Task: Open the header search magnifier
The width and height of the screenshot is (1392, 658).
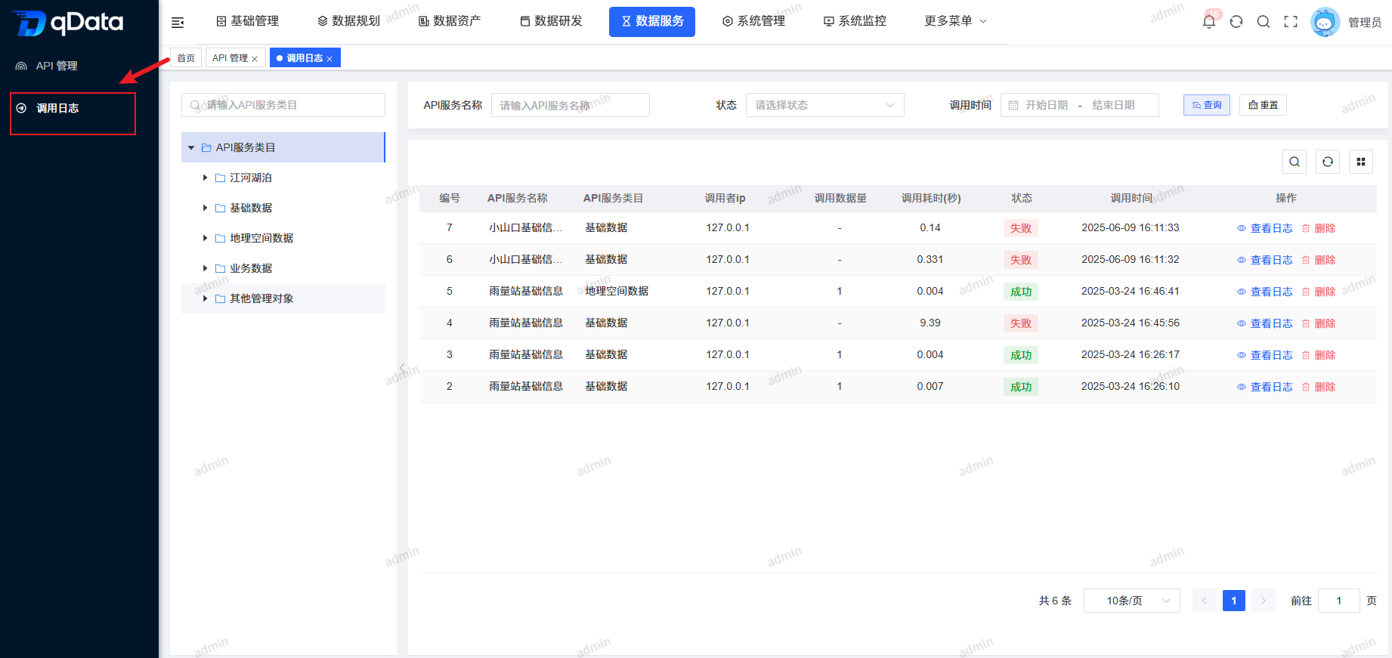Action: coord(1264,22)
